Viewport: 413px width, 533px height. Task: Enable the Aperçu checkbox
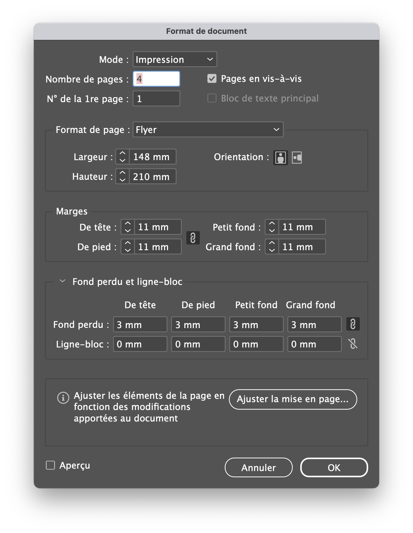50,465
